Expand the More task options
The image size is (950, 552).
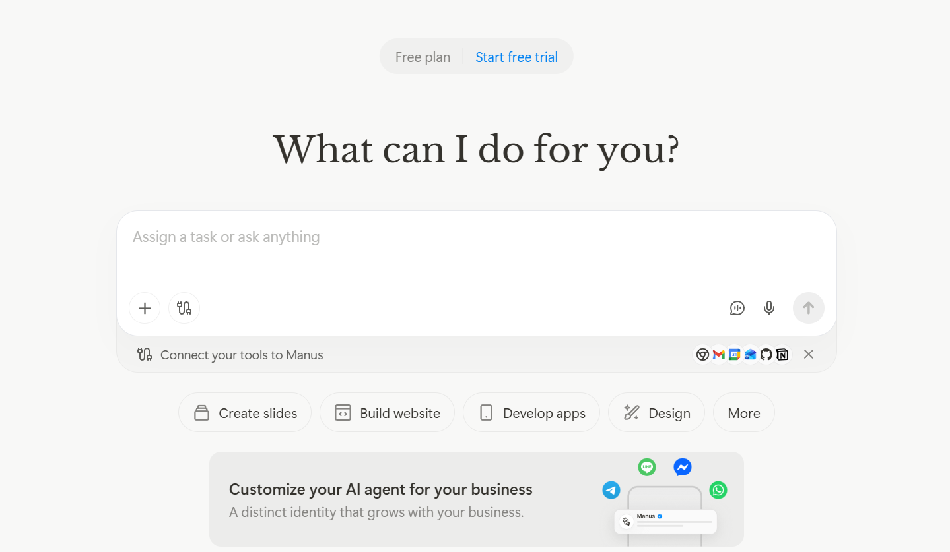743,413
